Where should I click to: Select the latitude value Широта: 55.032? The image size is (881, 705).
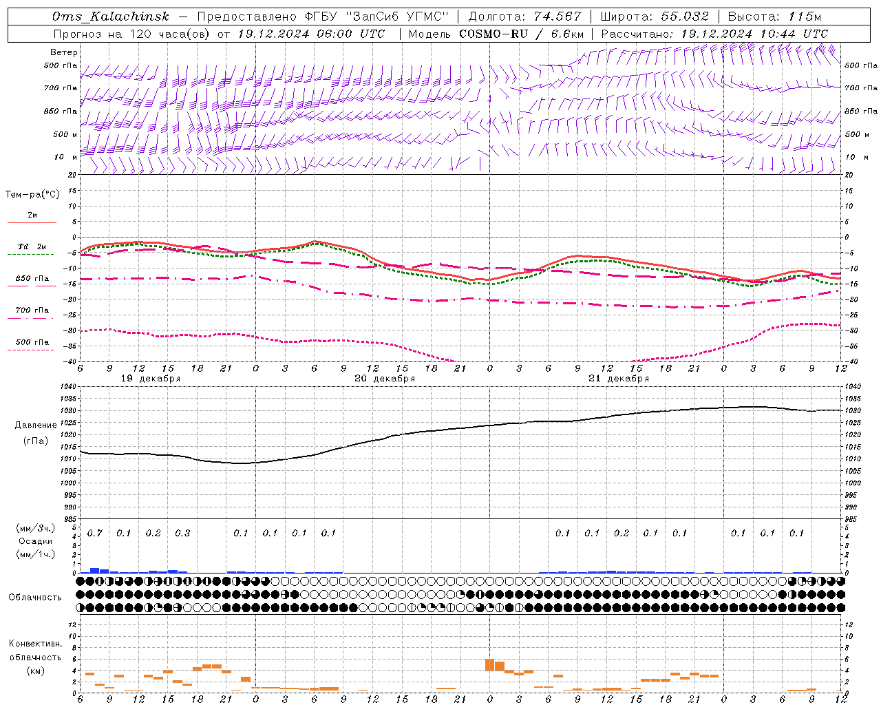point(655,17)
